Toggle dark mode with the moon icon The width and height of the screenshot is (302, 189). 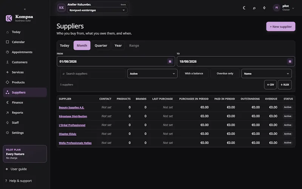click(244, 8)
